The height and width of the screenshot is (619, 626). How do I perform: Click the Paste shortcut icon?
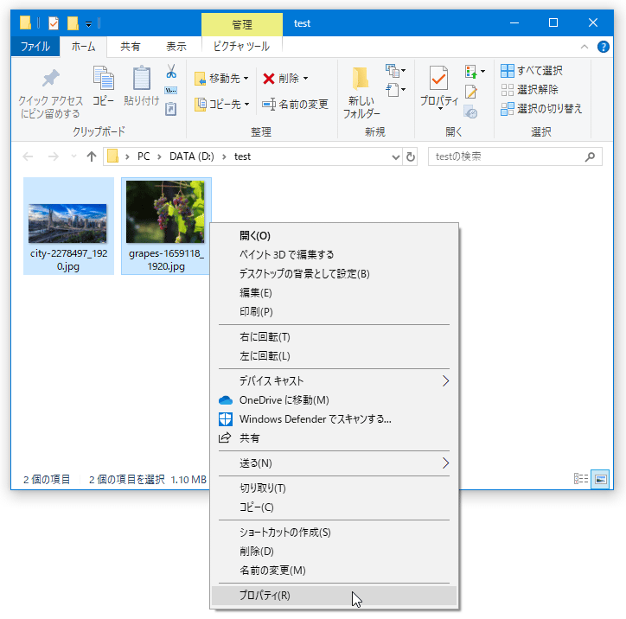(x=171, y=109)
